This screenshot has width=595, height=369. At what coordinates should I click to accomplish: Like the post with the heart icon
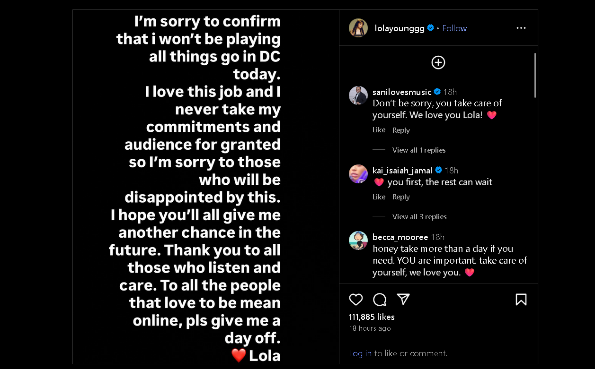click(x=356, y=300)
